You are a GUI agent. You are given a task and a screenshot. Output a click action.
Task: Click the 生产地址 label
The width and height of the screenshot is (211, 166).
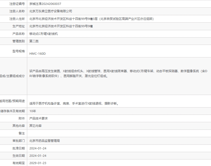point(19,26)
